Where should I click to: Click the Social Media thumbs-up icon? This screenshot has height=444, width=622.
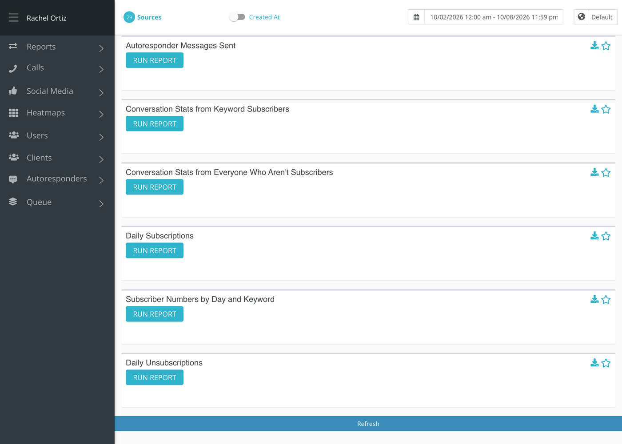pyautogui.click(x=13, y=91)
